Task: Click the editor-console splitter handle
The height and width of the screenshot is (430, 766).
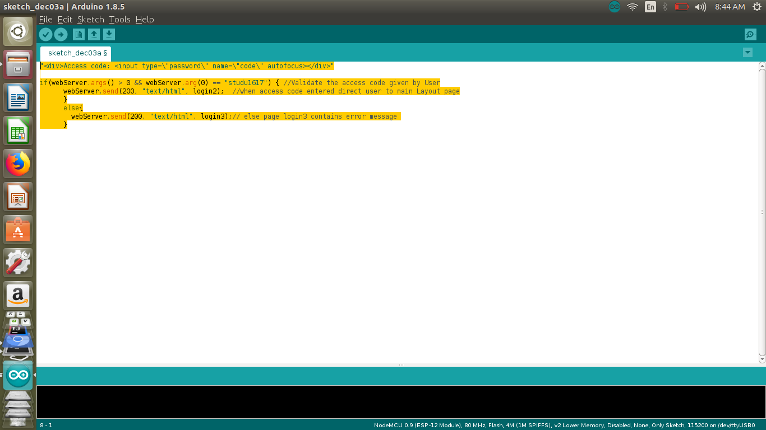Action: 401,365
